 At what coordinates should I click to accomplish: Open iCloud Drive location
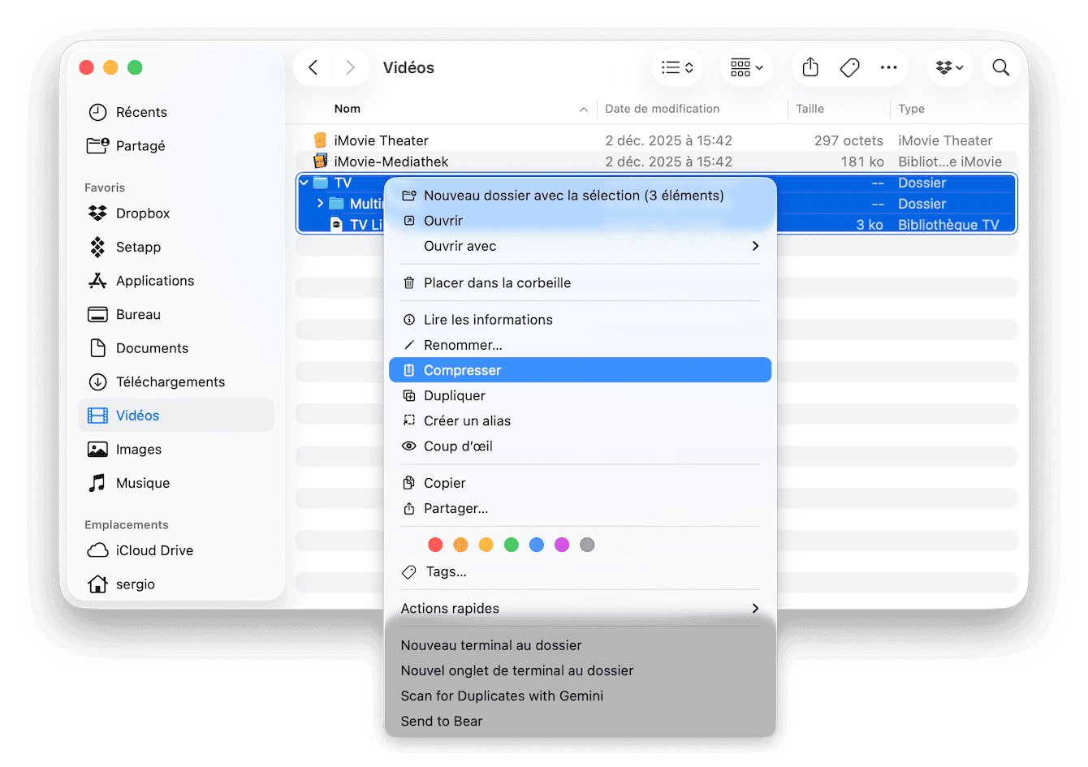pyautogui.click(x=154, y=550)
